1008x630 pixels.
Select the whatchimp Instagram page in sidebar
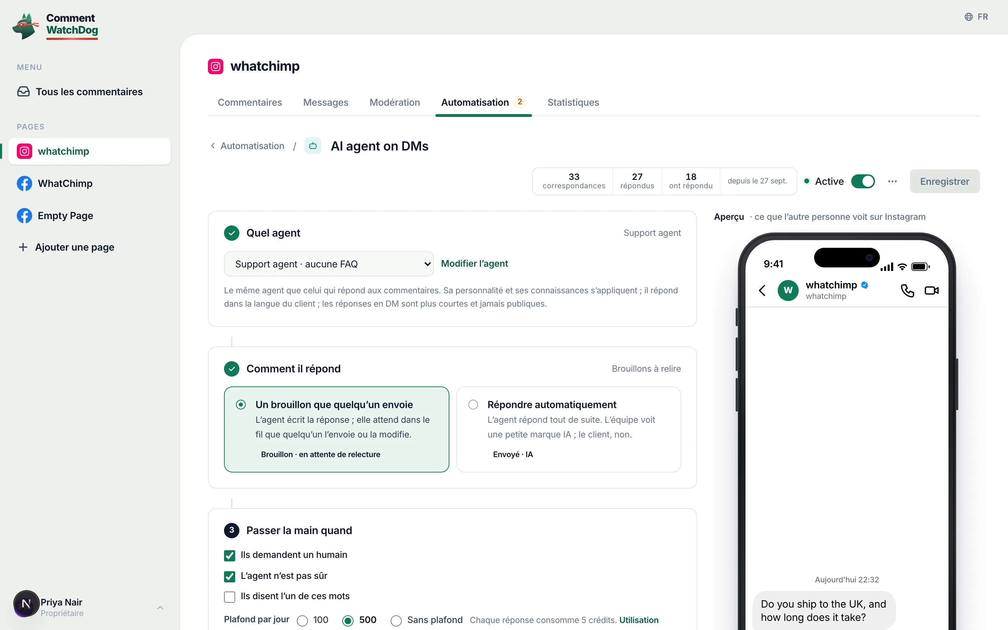(x=90, y=151)
